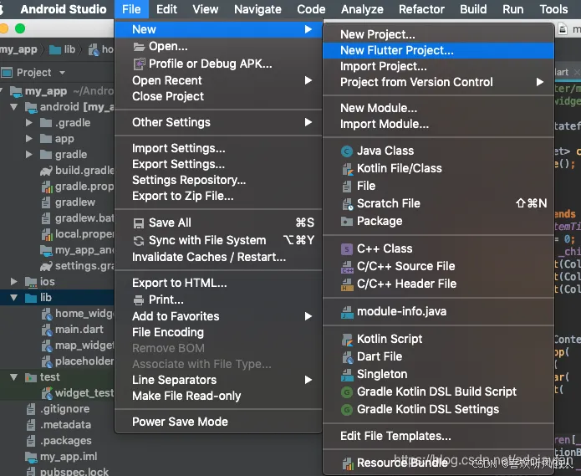This screenshot has width=581, height=476.
Task: Click the Sync with File System icon
Action: [139, 241]
